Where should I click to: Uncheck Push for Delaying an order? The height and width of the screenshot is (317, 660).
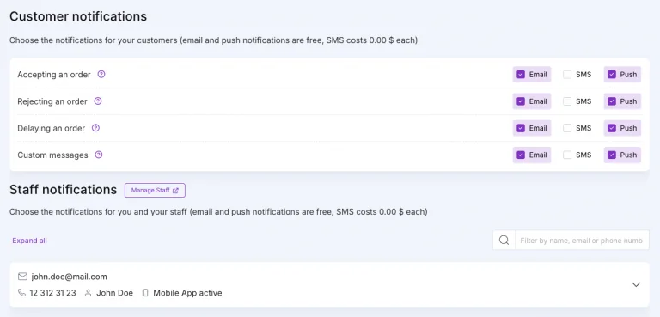point(612,128)
